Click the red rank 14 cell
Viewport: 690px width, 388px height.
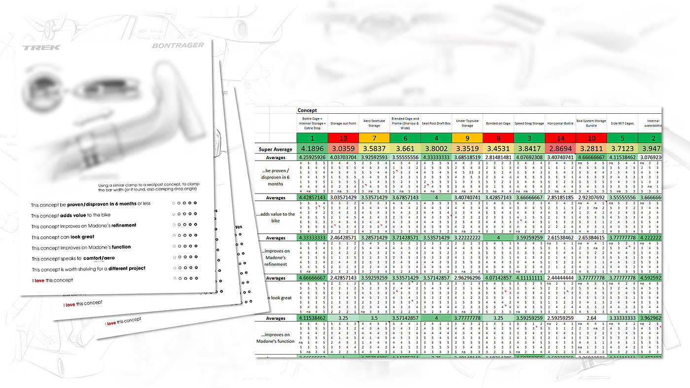560,138
